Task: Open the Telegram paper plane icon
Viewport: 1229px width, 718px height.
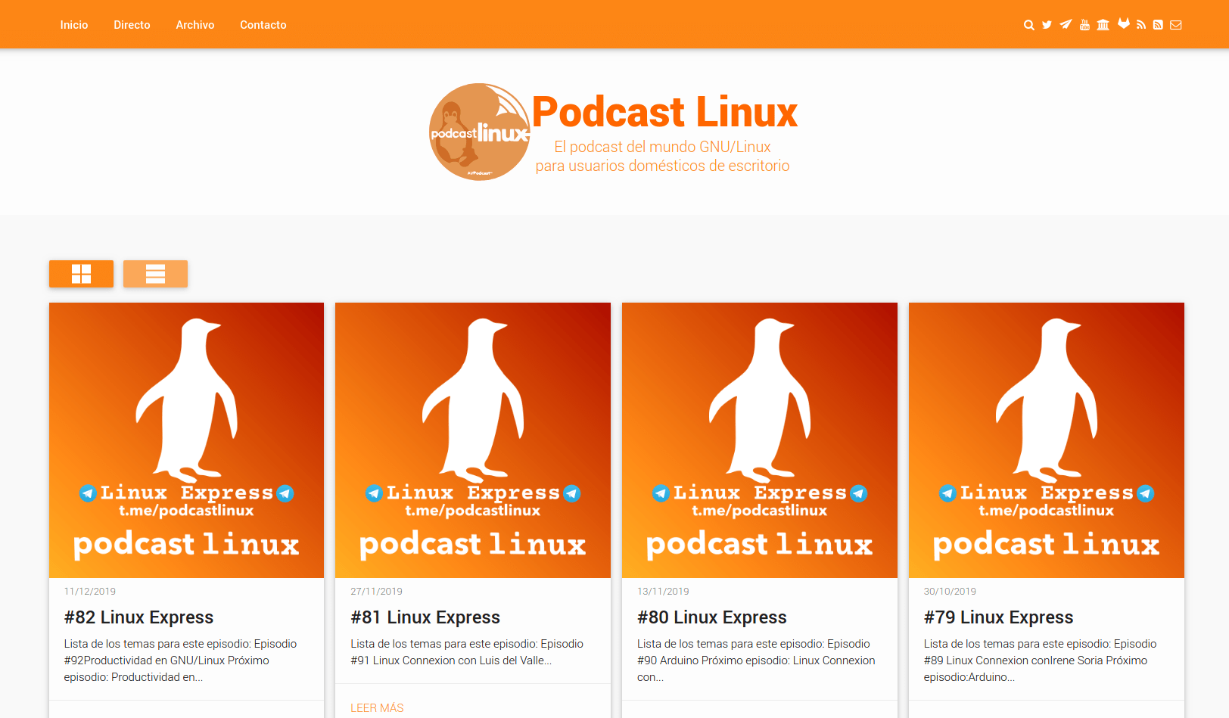Action: point(1066,24)
